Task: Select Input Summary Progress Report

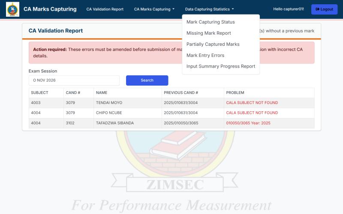Action: pyautogui.click(x=221, y=66)
